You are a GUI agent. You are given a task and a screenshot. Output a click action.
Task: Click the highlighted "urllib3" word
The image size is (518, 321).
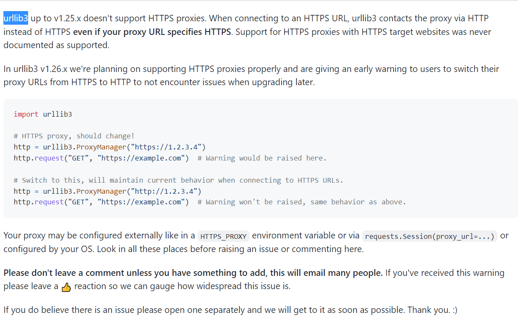pos(16,18)
